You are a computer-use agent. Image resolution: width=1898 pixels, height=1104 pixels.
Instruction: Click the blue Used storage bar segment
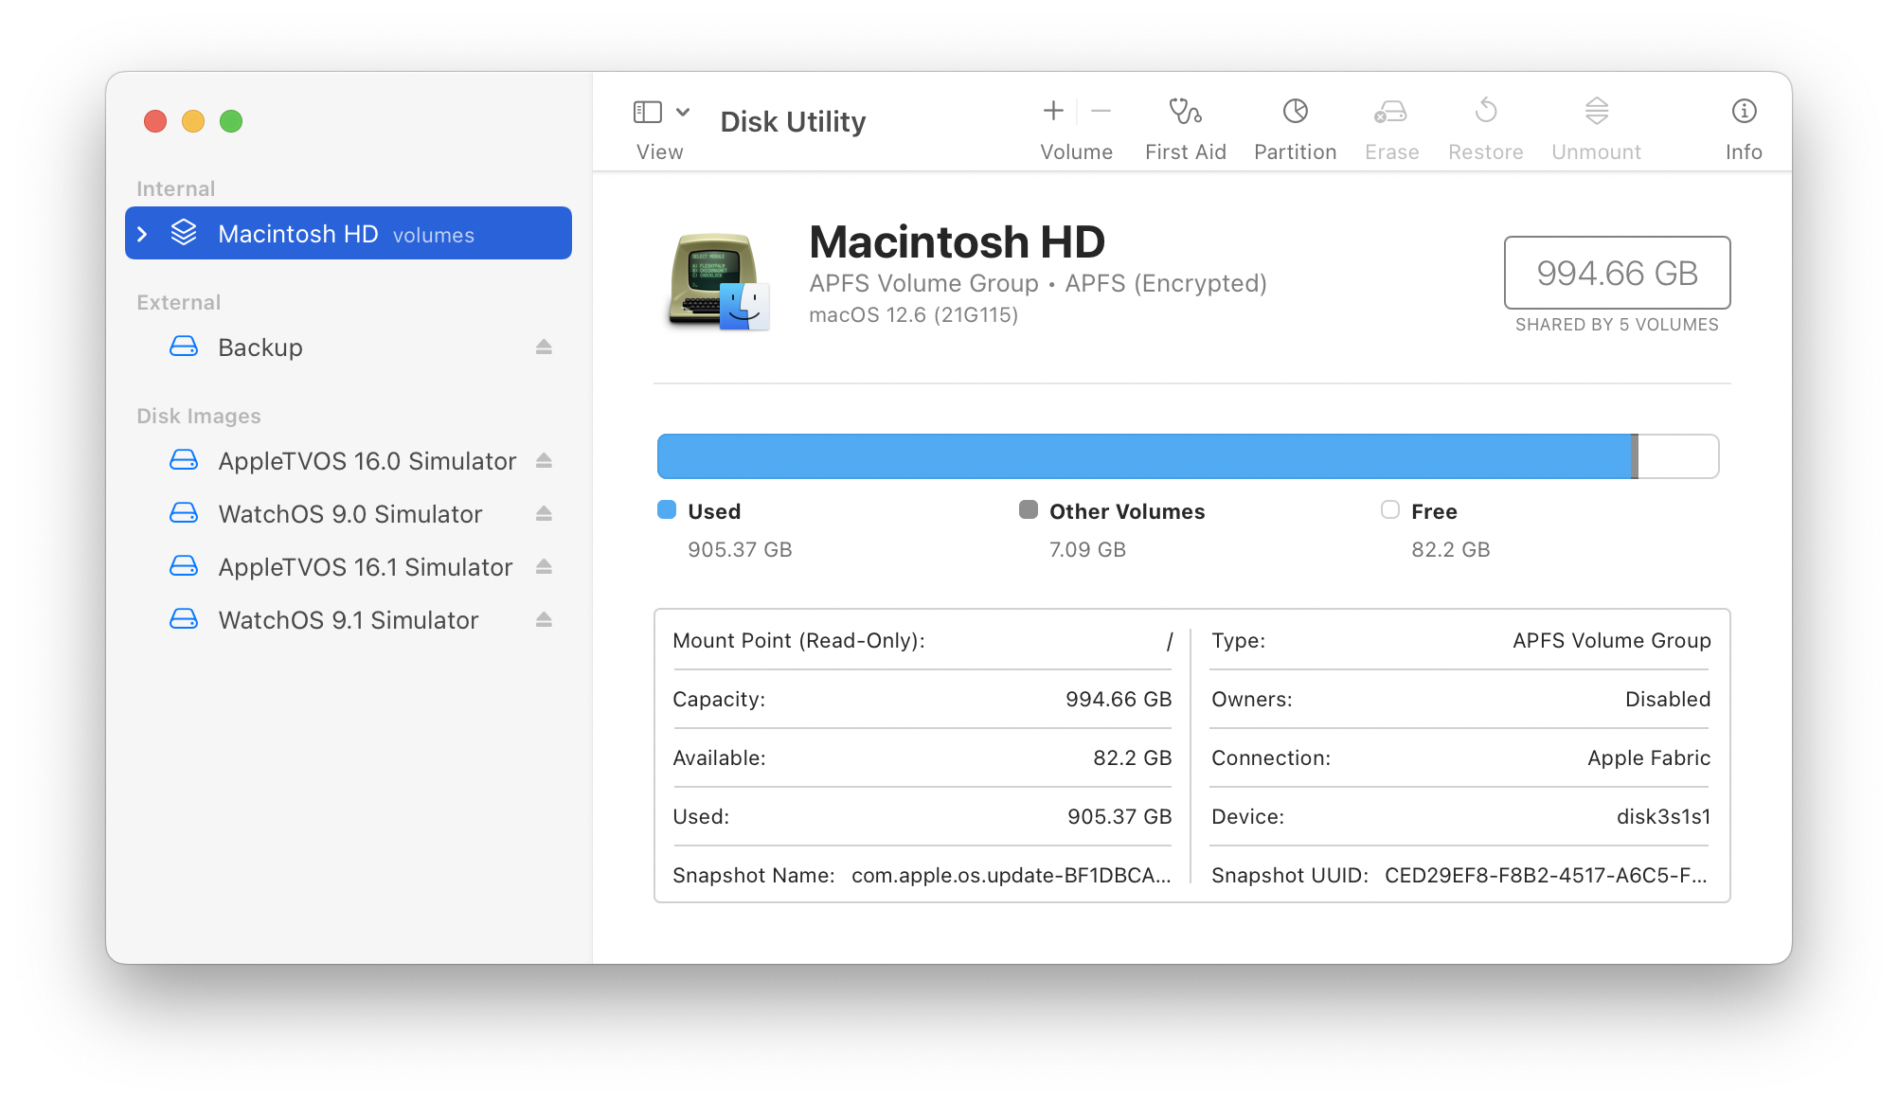(1144, 456)
